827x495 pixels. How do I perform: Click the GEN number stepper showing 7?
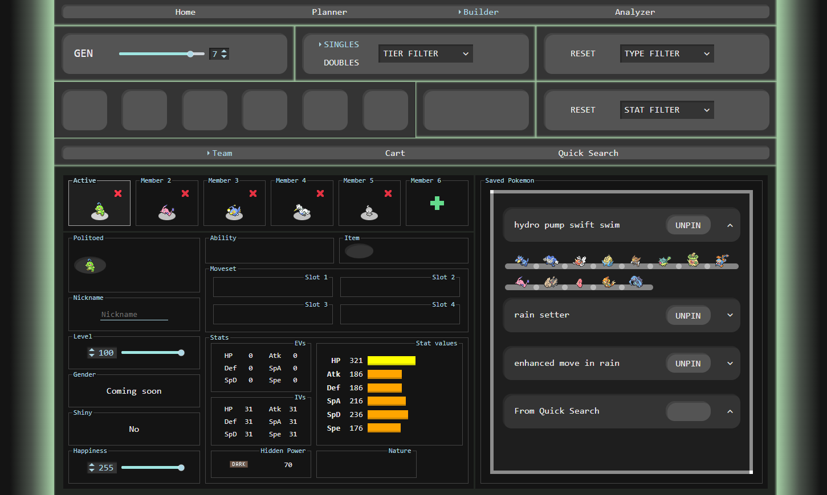[x=219, y=54]
